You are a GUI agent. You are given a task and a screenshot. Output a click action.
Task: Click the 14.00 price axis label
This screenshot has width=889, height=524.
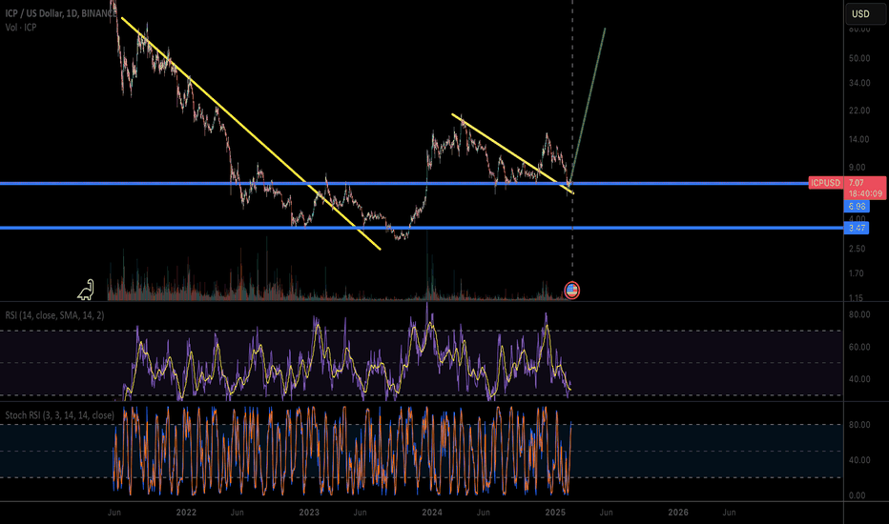click(859, 139)
